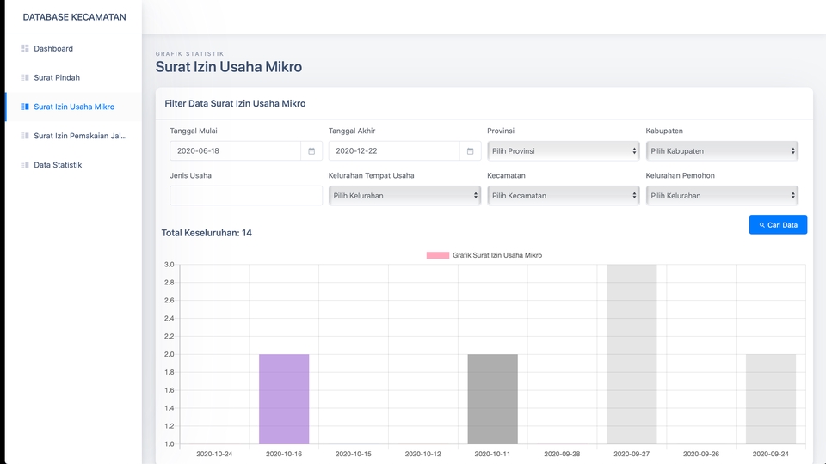Open the Kelurahan Pemohon dropdown
The width and height of the screenshot is (826, 464).
point(721,196)
